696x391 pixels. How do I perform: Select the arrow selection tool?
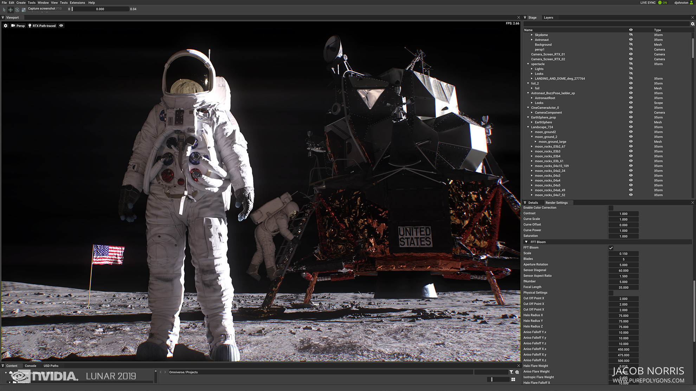pos(3,9)
